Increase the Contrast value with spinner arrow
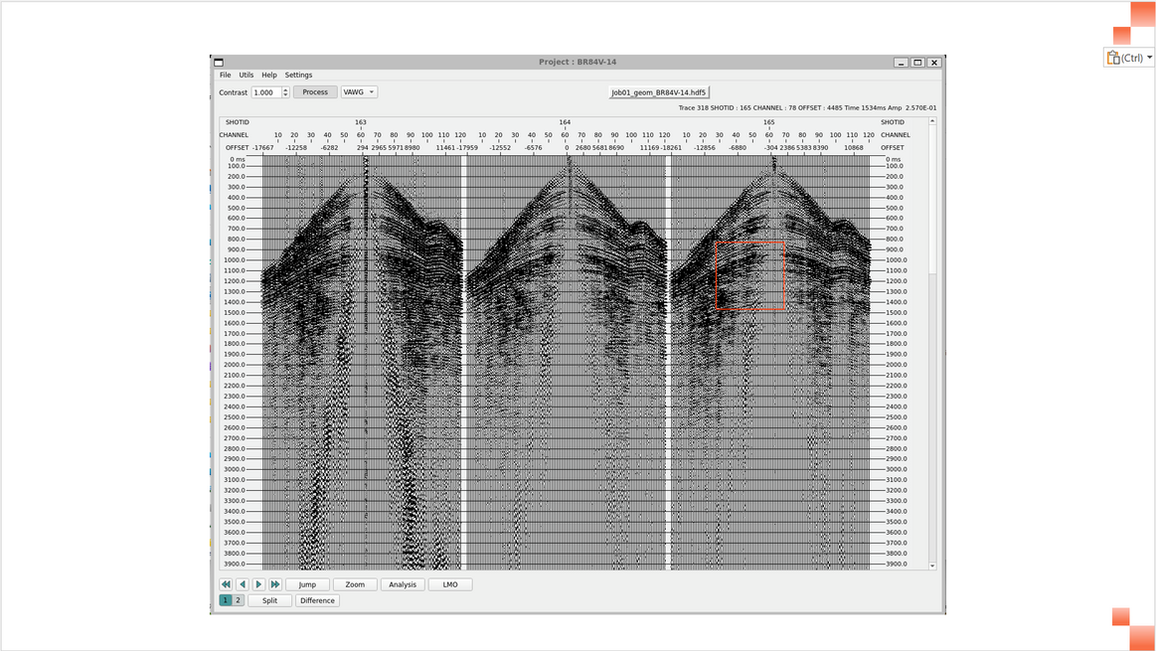This screenshot has height=651, width=1156. click(285, 89)
